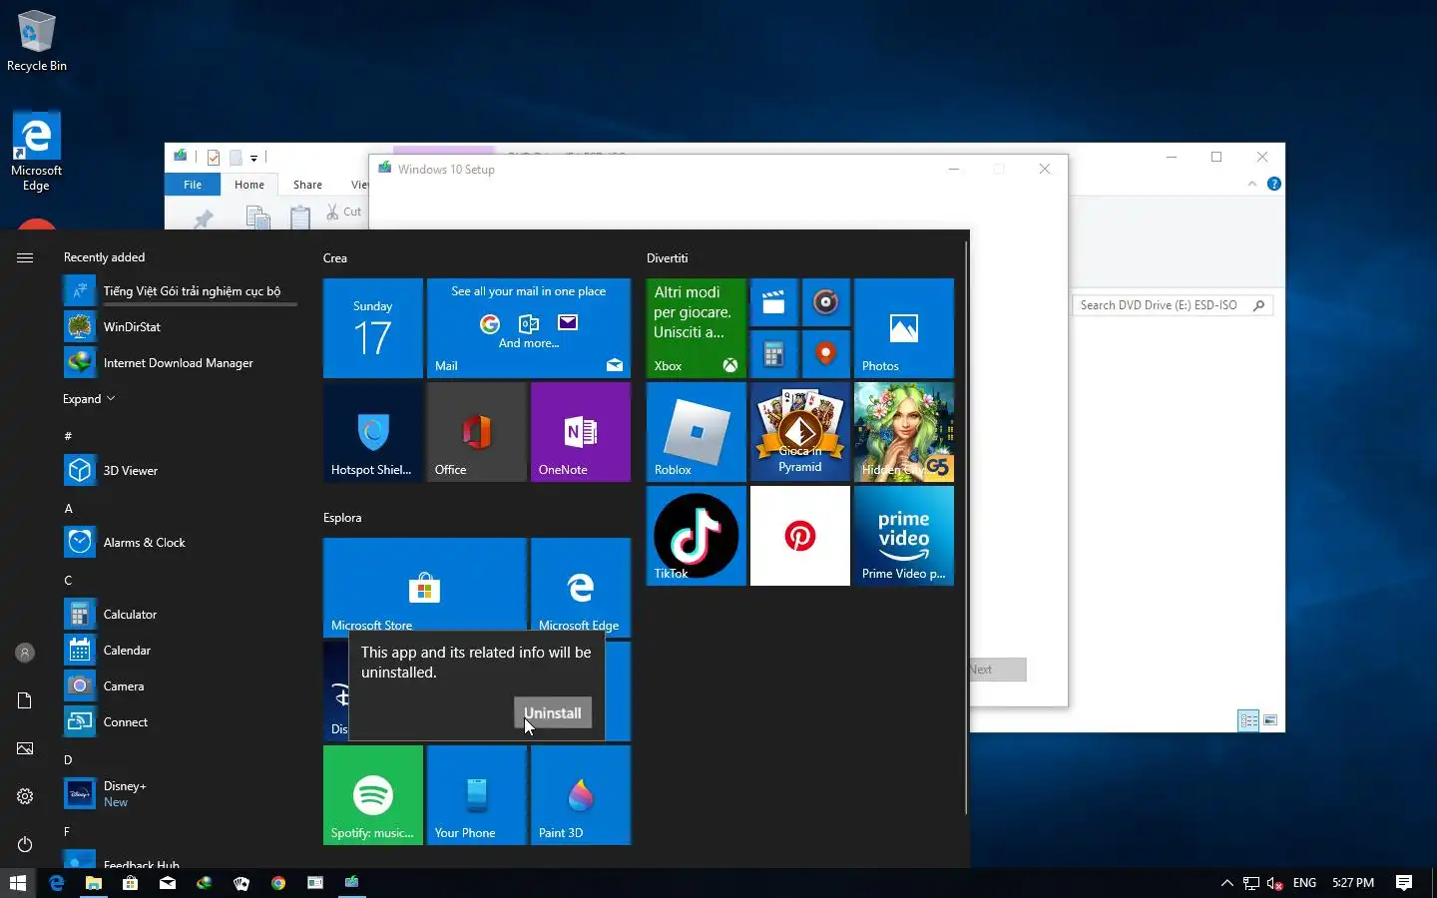Open the Action Center notifications icon

[1404, 883]
